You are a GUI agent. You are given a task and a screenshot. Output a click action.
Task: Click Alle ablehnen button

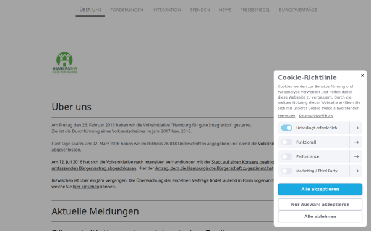(x=320, y=216)
